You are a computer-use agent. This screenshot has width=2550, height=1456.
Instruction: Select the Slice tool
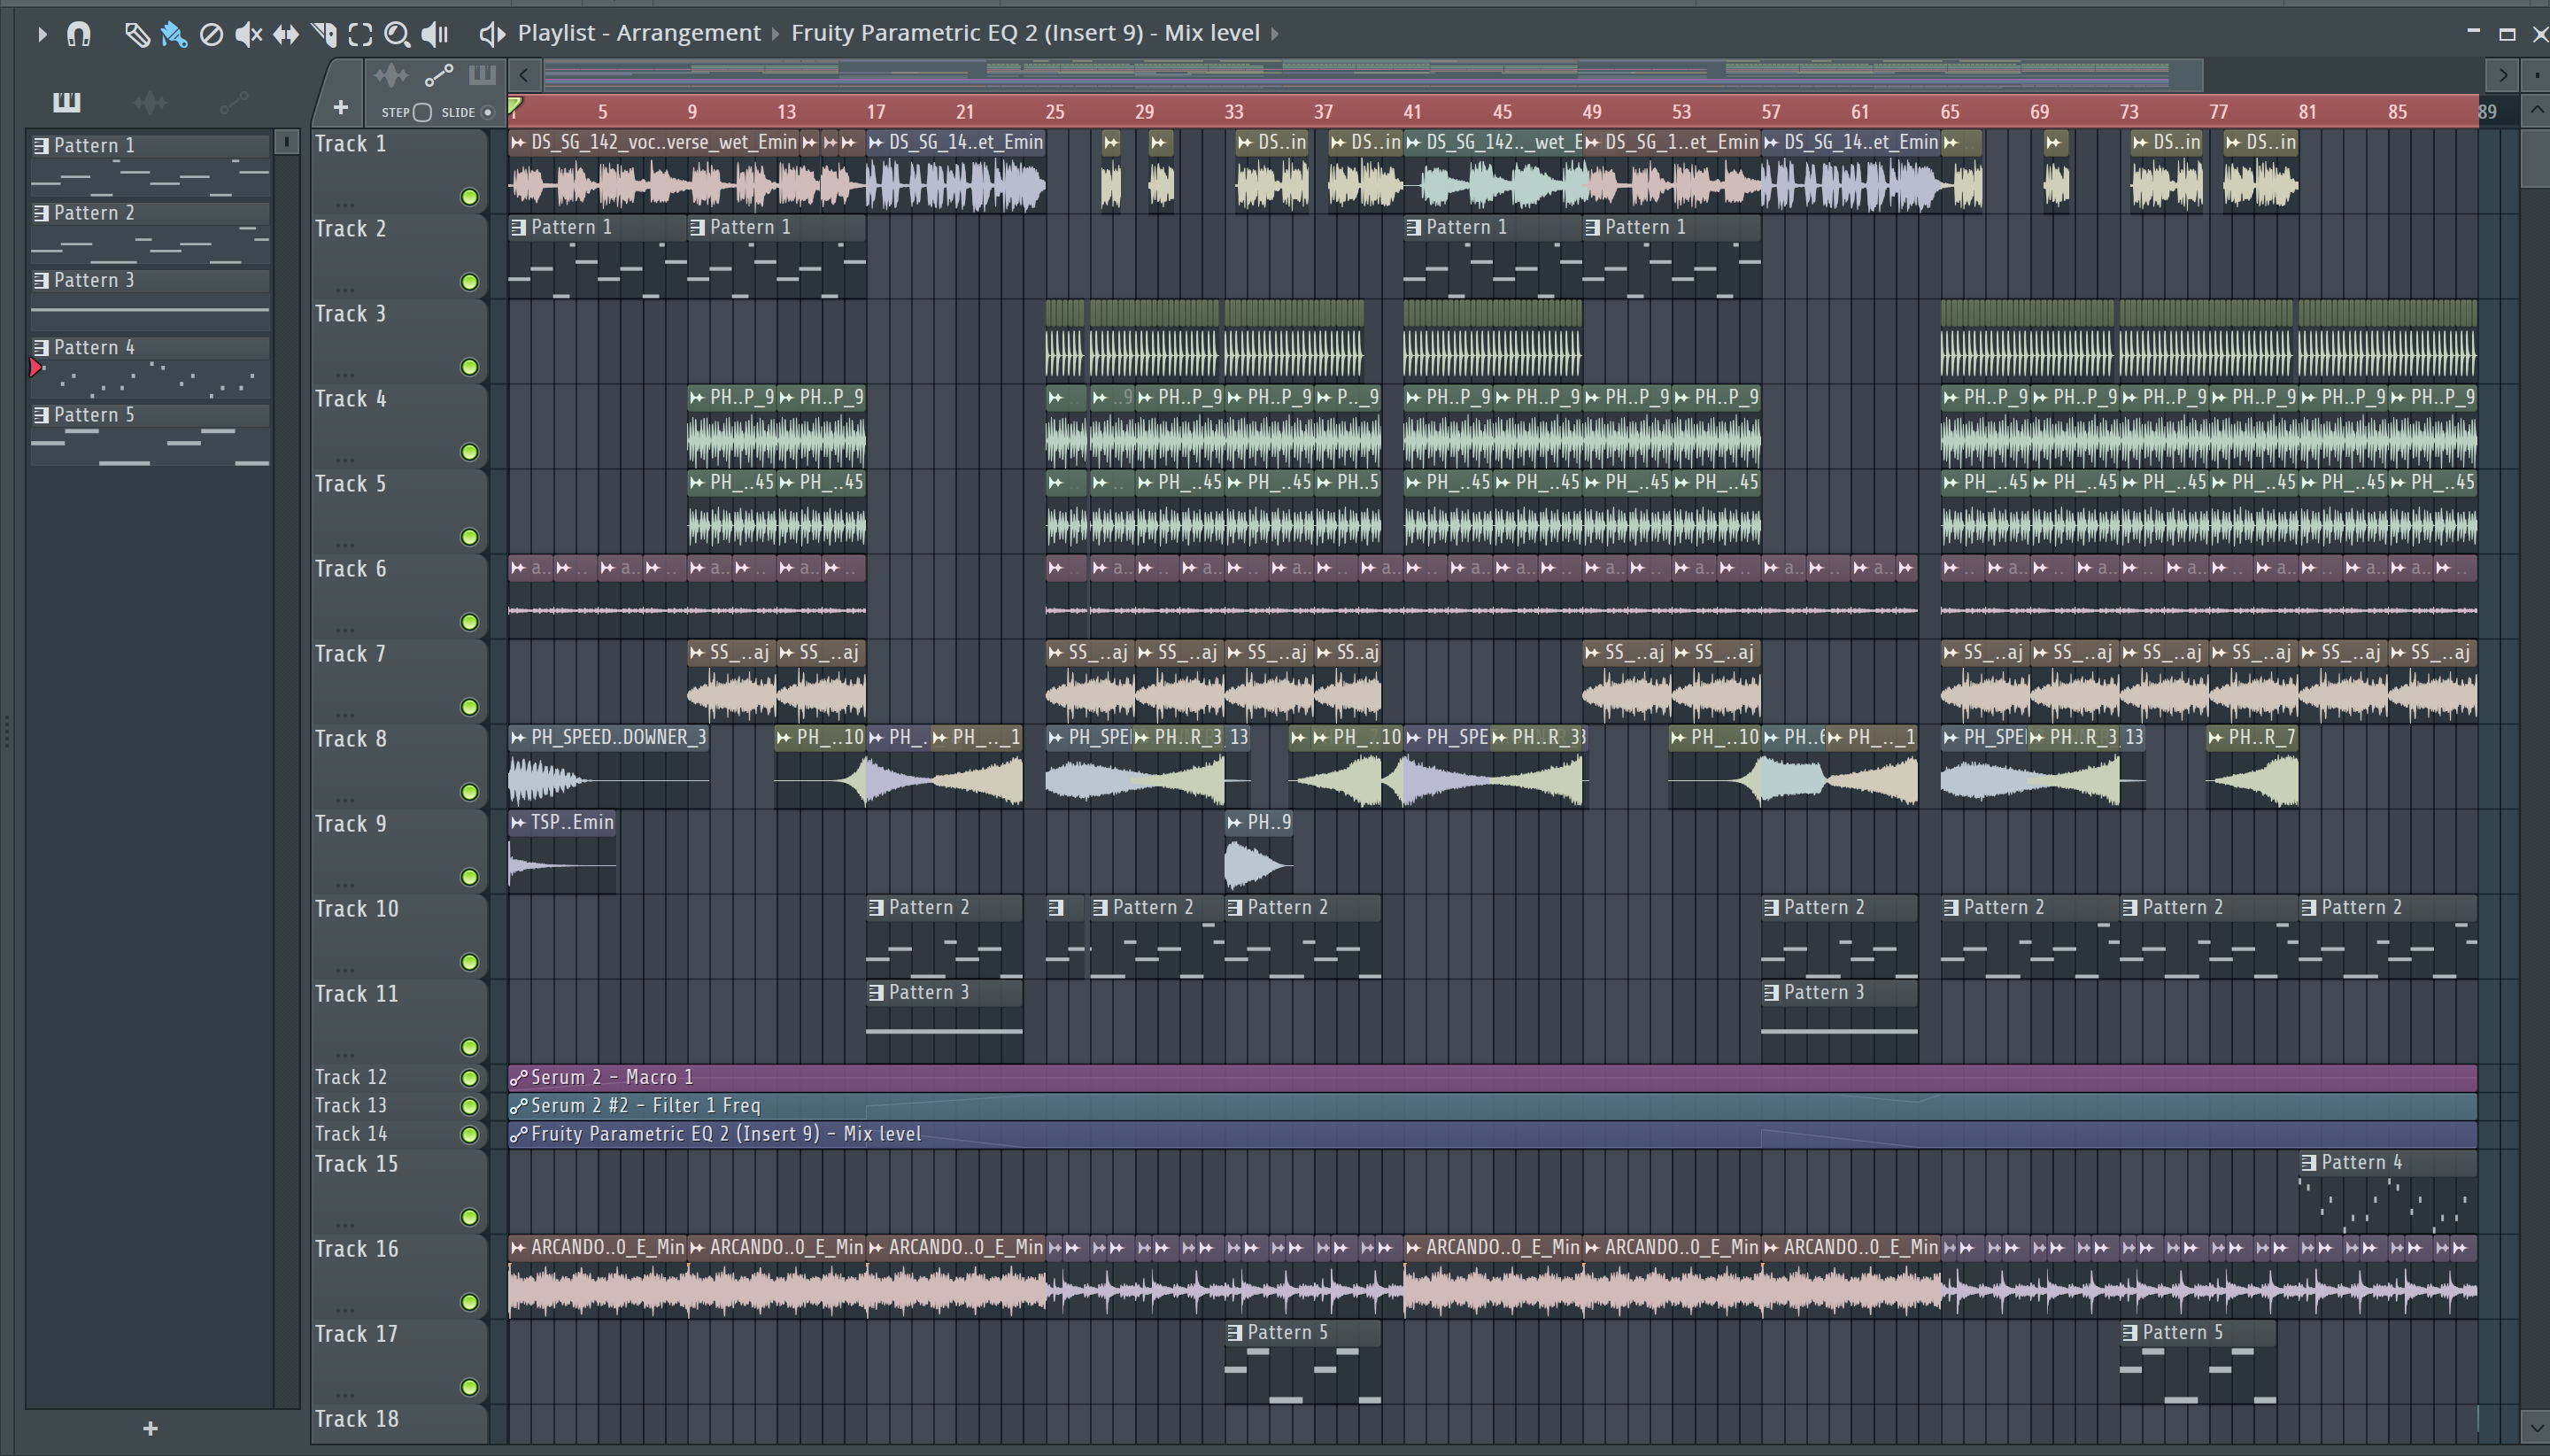[x=323, y=34]
